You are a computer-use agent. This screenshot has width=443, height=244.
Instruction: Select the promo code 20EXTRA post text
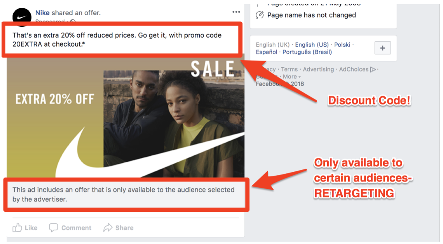(x=117, y=40)
